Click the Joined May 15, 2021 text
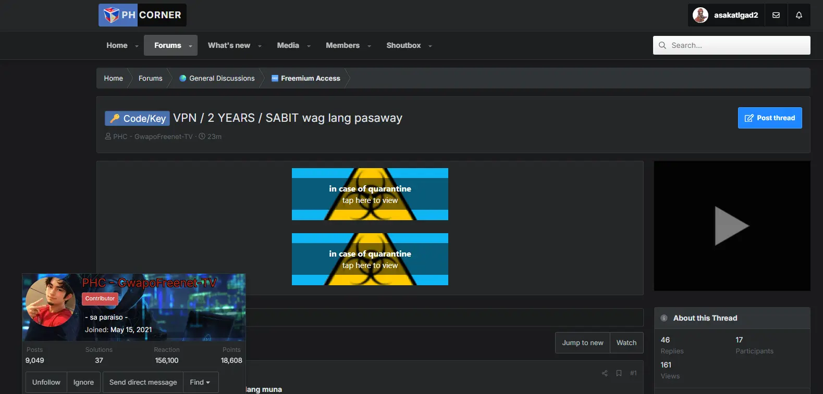Screen dimensions: 823x394 point(118,329)
